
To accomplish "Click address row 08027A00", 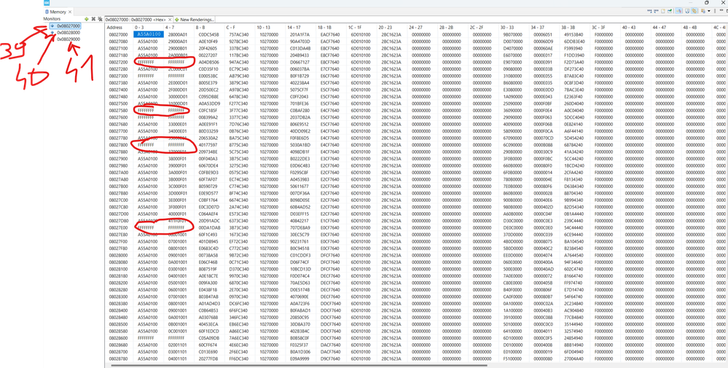I will [x=118, y=172].
